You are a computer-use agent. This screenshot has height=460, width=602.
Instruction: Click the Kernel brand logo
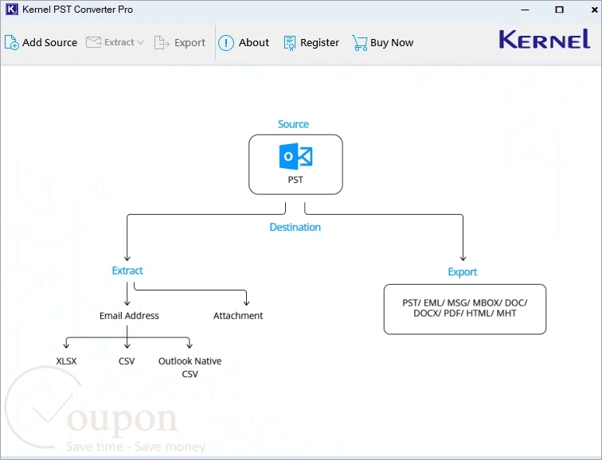[545, 39]
